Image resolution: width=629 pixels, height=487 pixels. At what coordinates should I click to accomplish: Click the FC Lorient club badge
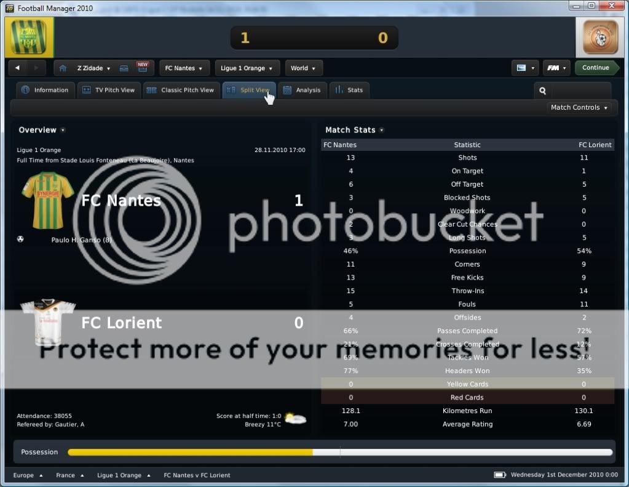click(x=600, y=38)
